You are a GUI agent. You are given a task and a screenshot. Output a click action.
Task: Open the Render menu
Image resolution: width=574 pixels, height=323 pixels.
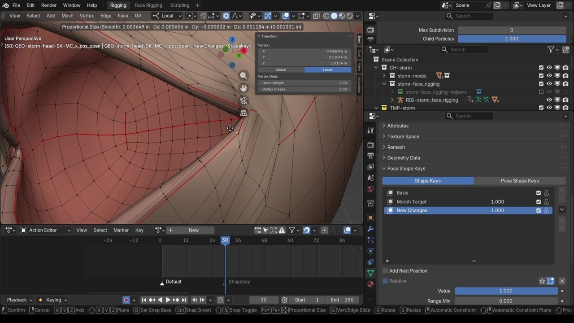tap(49, 5)
